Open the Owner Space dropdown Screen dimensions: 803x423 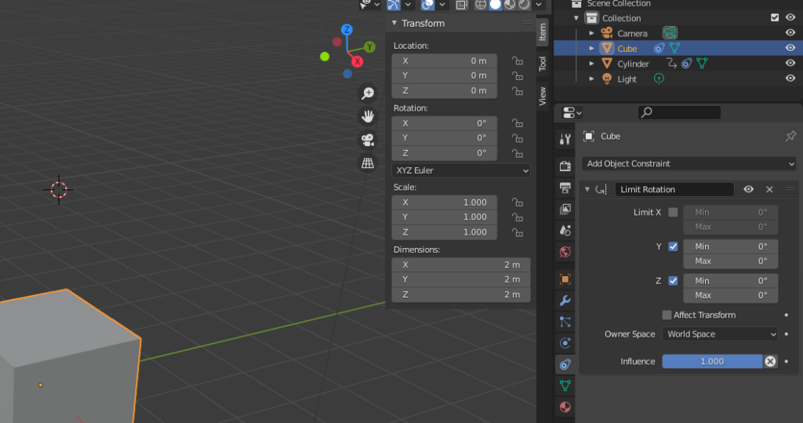(x=720, y=334)
